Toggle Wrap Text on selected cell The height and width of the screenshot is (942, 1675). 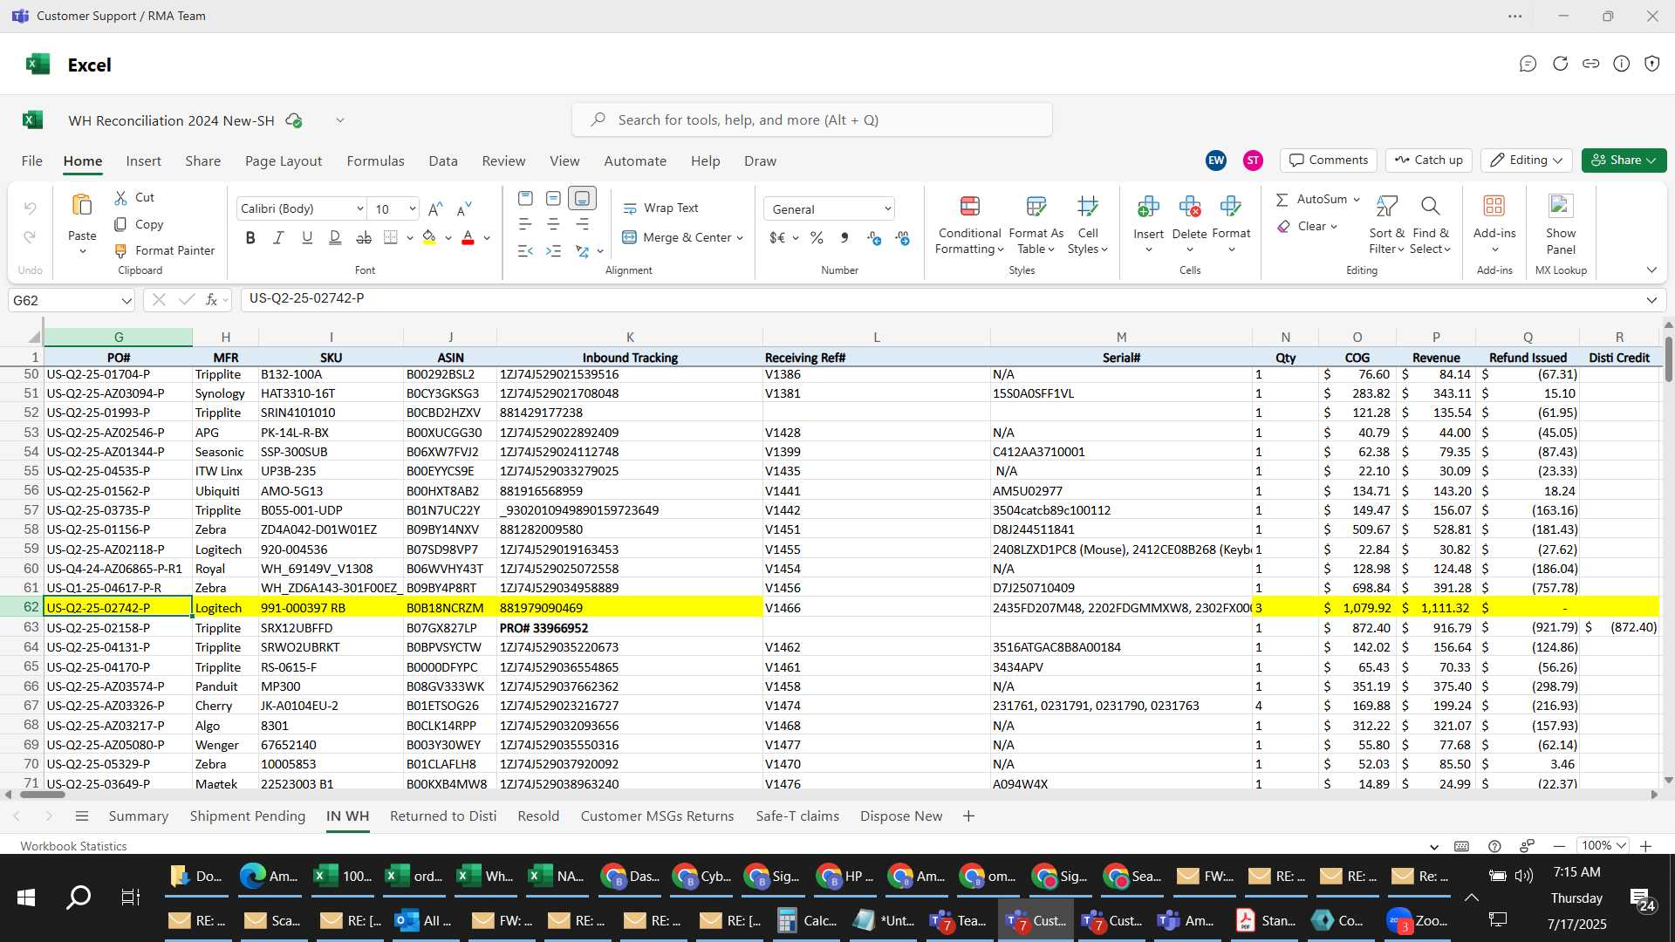pyautogui.click(x=661, y=208)
